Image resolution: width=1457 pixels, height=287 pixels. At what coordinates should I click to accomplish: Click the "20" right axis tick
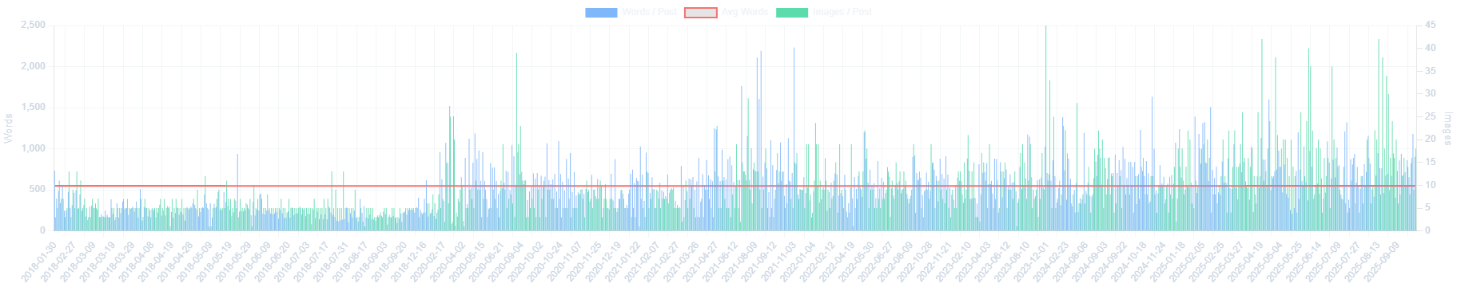[1431, 139]
